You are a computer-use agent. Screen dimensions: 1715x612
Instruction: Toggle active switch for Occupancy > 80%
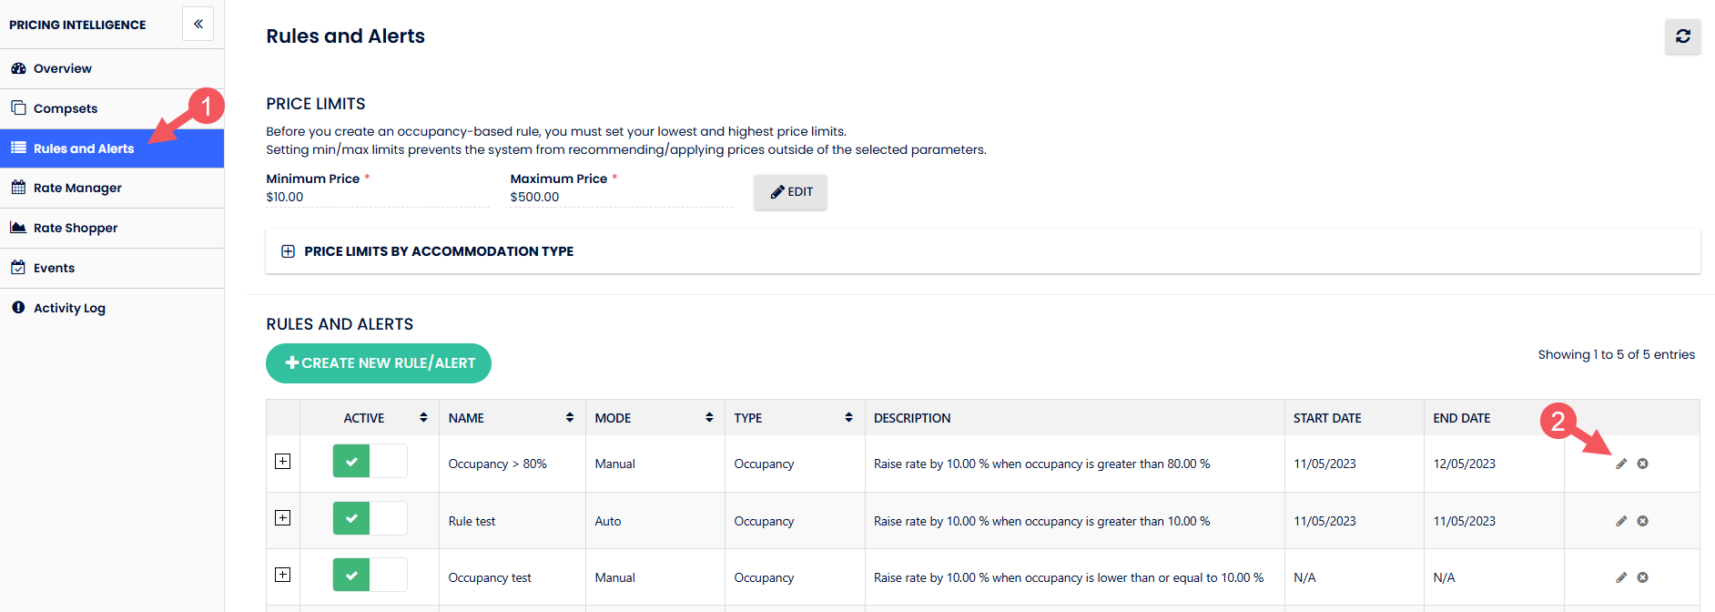[x=370, y=462]
